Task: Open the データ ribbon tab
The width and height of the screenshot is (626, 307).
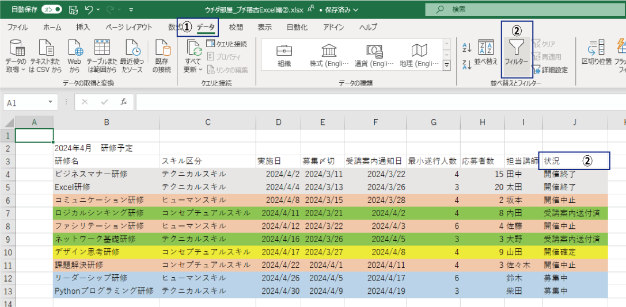Action: coord(206,28)
